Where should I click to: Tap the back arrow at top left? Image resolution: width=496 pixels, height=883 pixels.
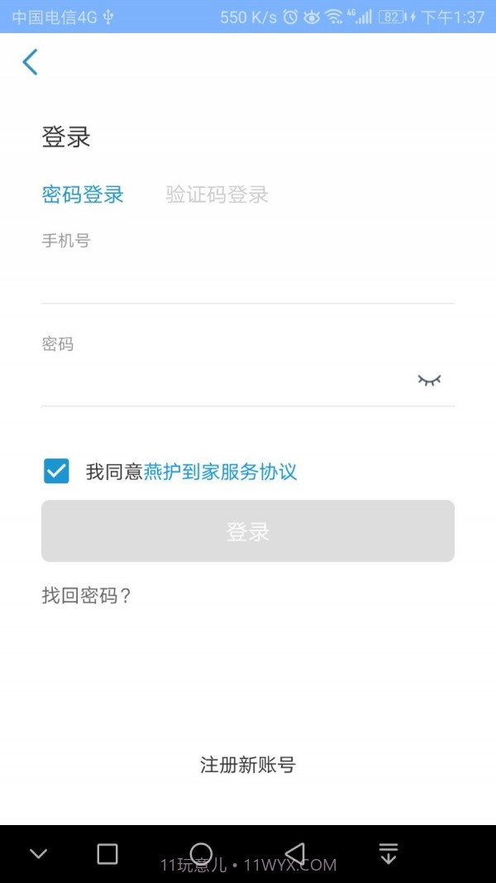tap(30, 61)
